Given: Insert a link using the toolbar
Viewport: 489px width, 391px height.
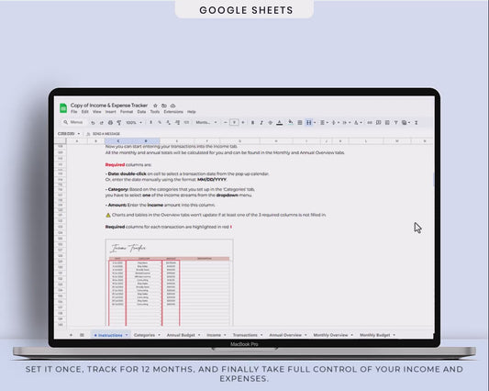Looking at the screenshot, I should click(369, 123).
